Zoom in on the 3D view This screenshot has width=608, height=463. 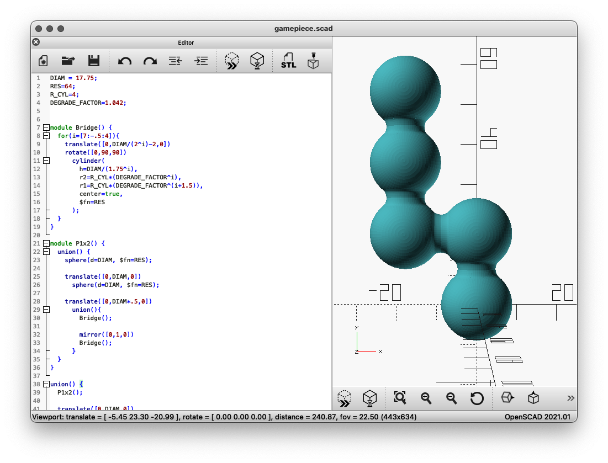(x=426, y=398)
